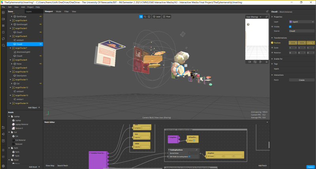Switch to the Layers tab
The image size is (316, 169).
pyautogui.click(x=28, y=11)
